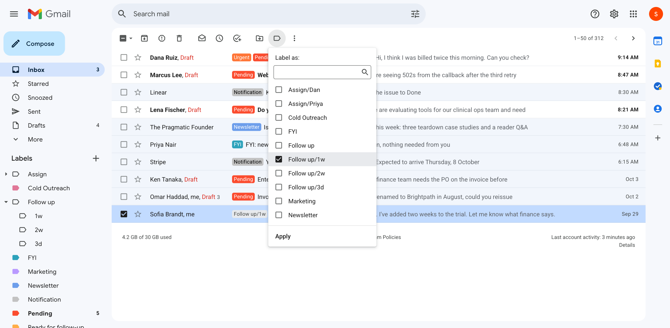Viewport: 670px width, 328px height.
Task: Check the Follow up/2w label box
Action: (x=279, y=173)
